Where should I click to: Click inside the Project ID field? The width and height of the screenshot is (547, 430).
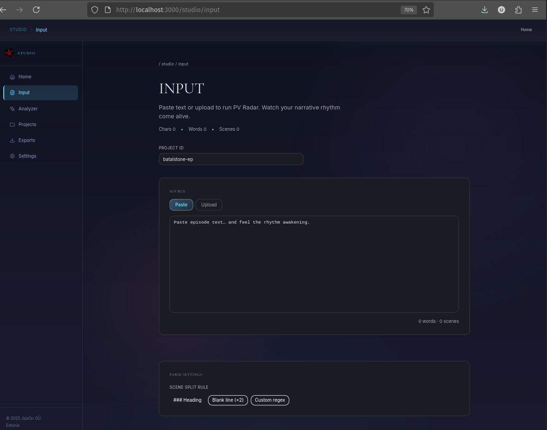(x=231, y=159)
